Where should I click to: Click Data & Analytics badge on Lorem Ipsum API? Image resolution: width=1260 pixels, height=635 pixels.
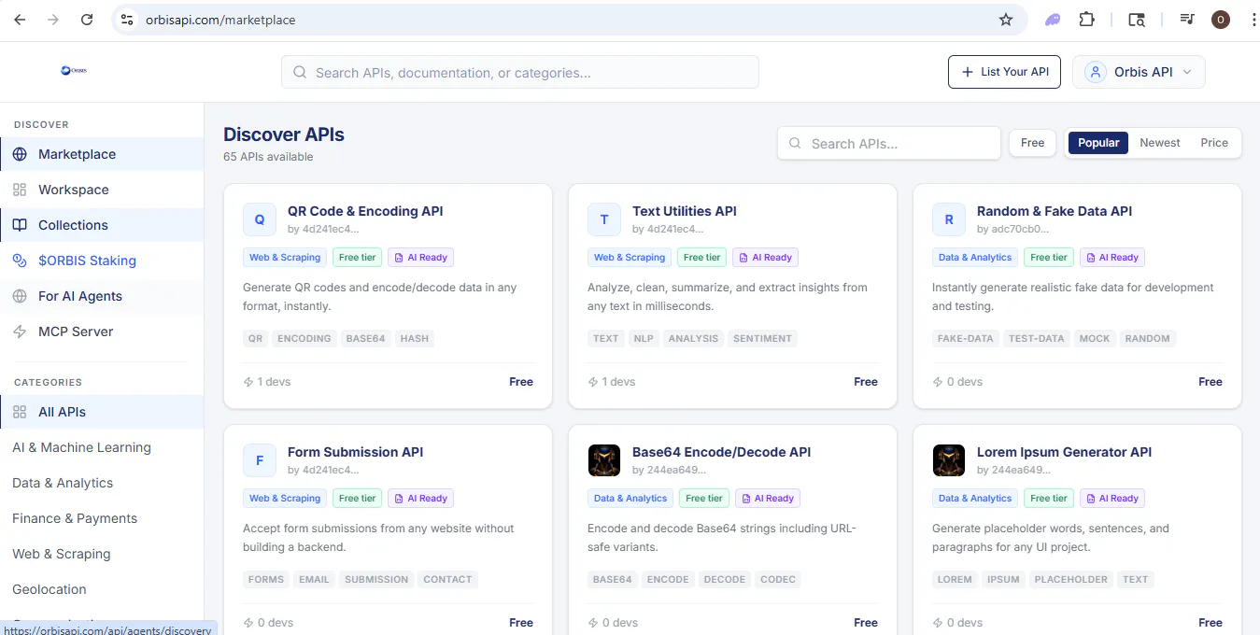[975, 499]
